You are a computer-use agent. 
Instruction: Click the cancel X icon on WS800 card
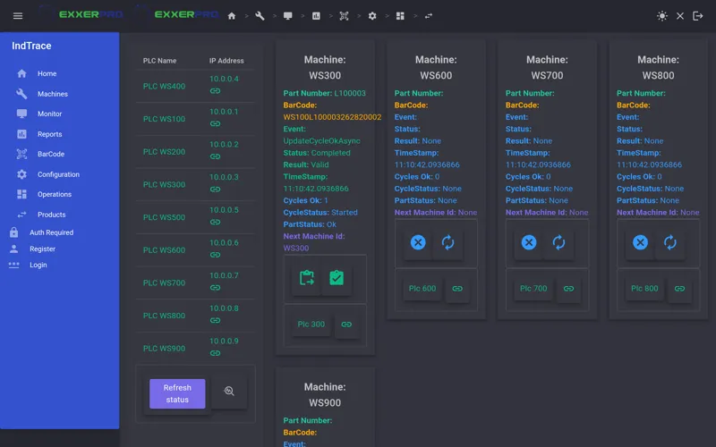click(x=640, y=242)
